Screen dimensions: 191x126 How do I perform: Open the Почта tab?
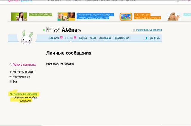tap(69, 38)
